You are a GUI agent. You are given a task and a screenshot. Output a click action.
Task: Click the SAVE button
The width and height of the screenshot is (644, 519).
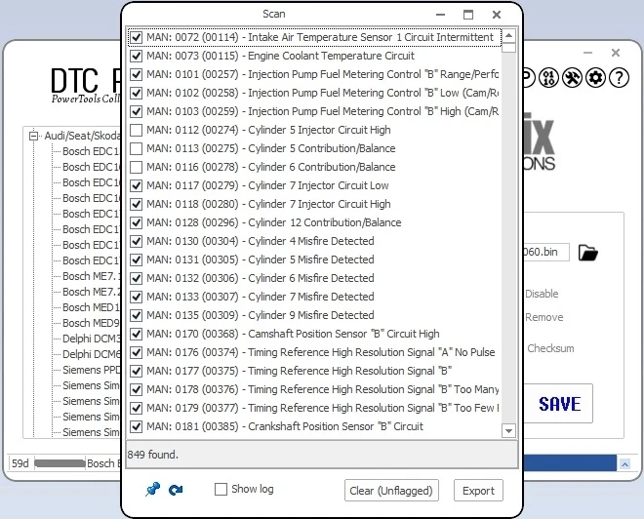point(559,404)
